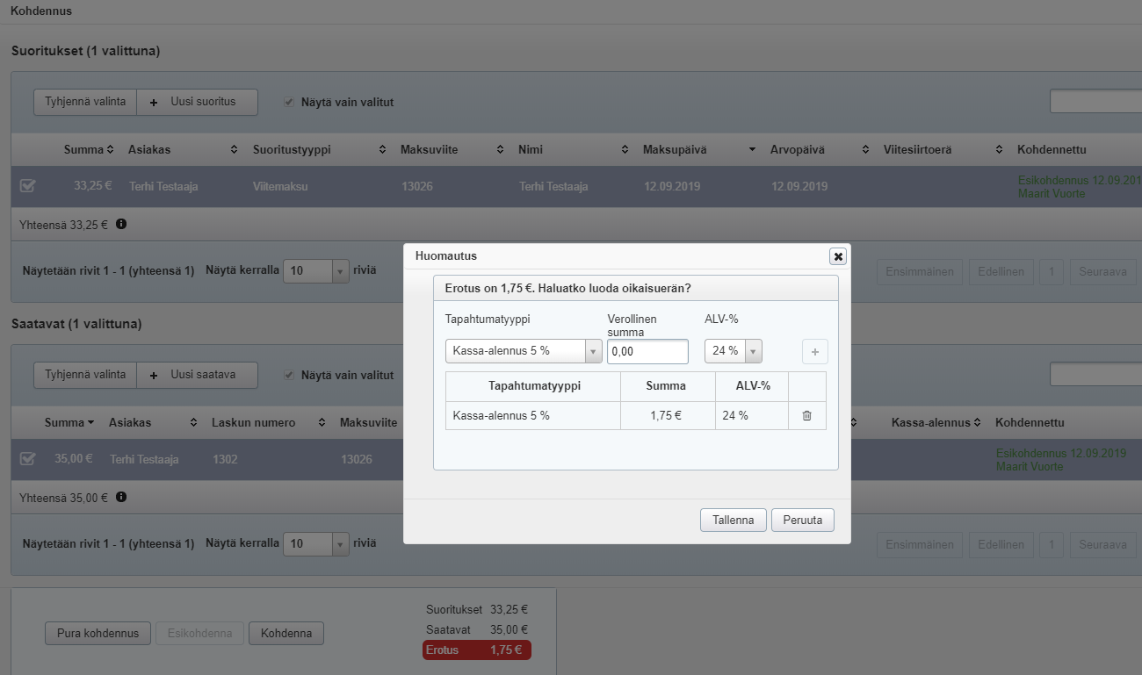Uncheck the Terhi Testaaja 33,25 € payment row
The width and height of the screenshot is (1142, 675).
coord(27,186)
